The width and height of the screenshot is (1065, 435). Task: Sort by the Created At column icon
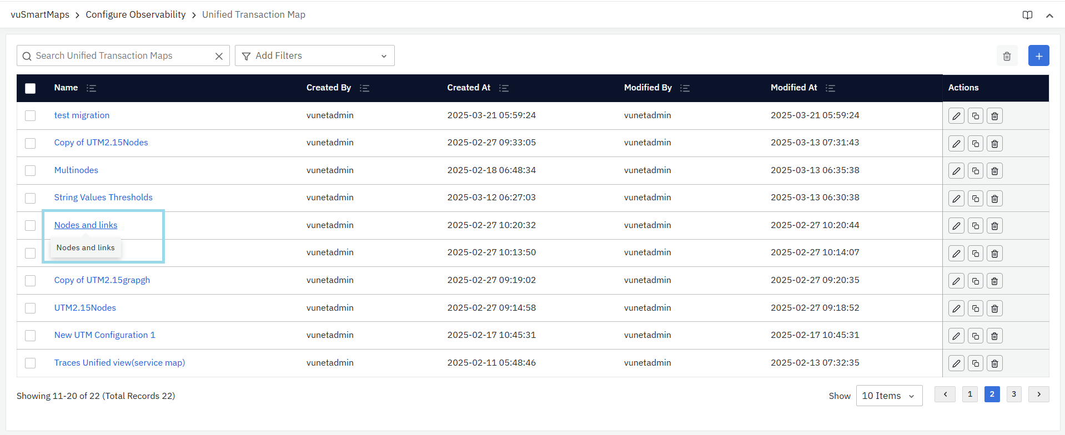click(x=504, y=88)
